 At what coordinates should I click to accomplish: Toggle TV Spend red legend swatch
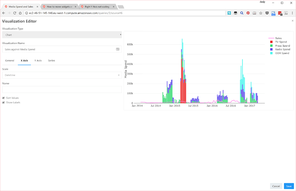(271, 42)
